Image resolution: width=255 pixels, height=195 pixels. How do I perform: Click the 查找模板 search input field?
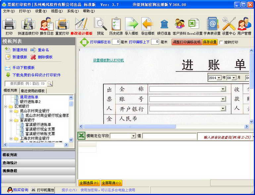26,84
